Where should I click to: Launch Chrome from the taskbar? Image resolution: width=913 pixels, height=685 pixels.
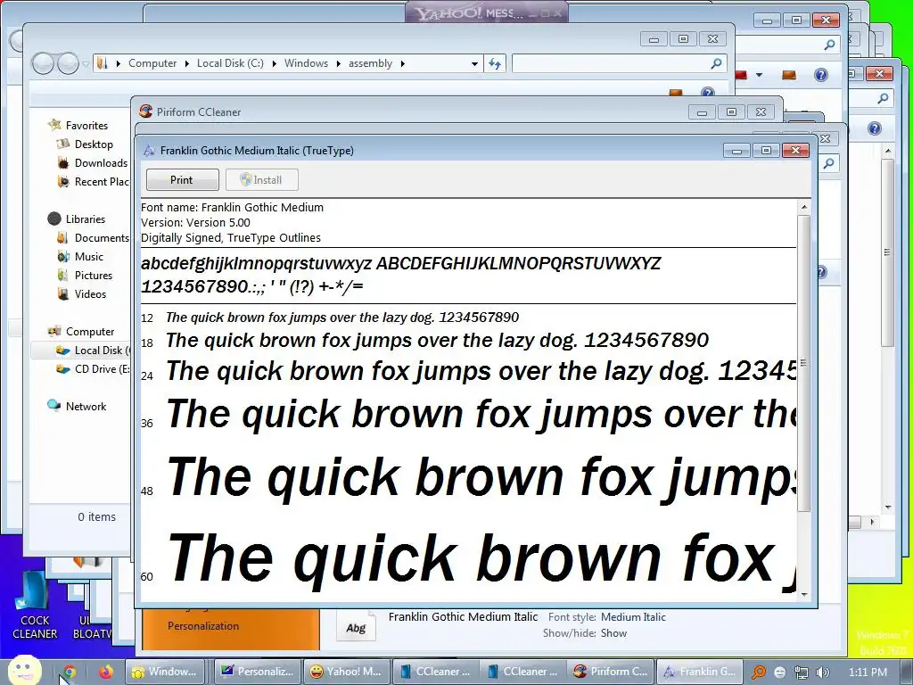click(x=69, y=672)
